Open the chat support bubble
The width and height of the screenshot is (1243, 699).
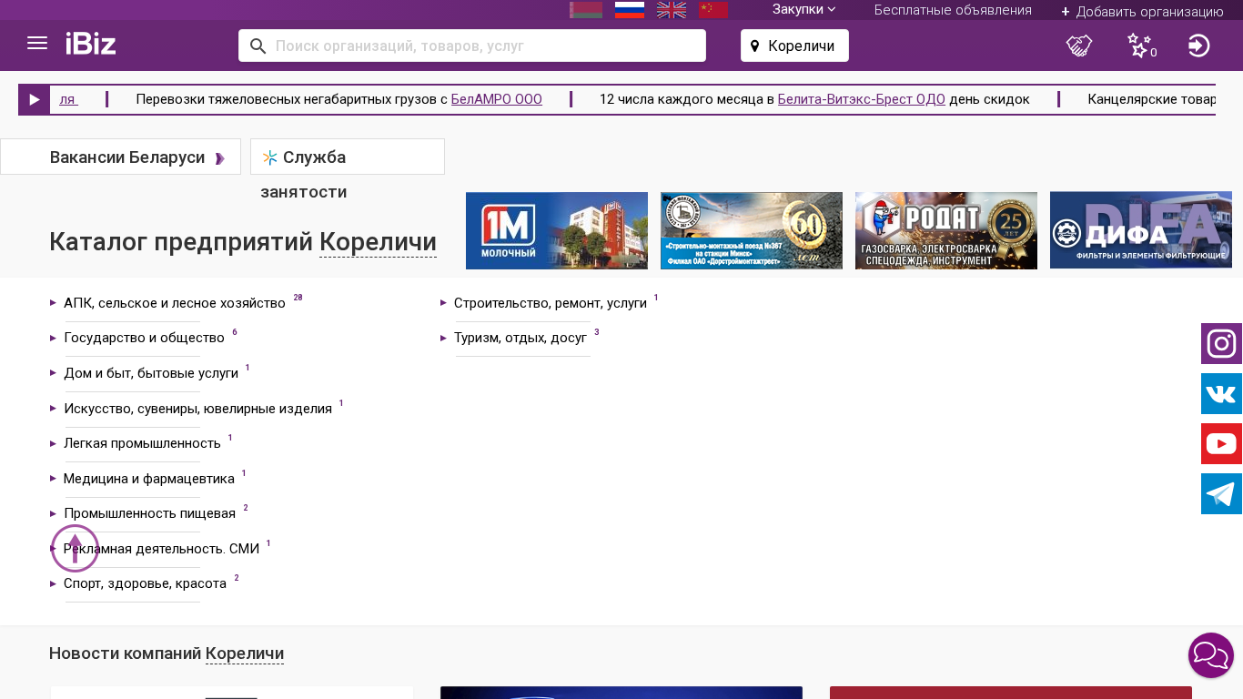click(1210, 655)
